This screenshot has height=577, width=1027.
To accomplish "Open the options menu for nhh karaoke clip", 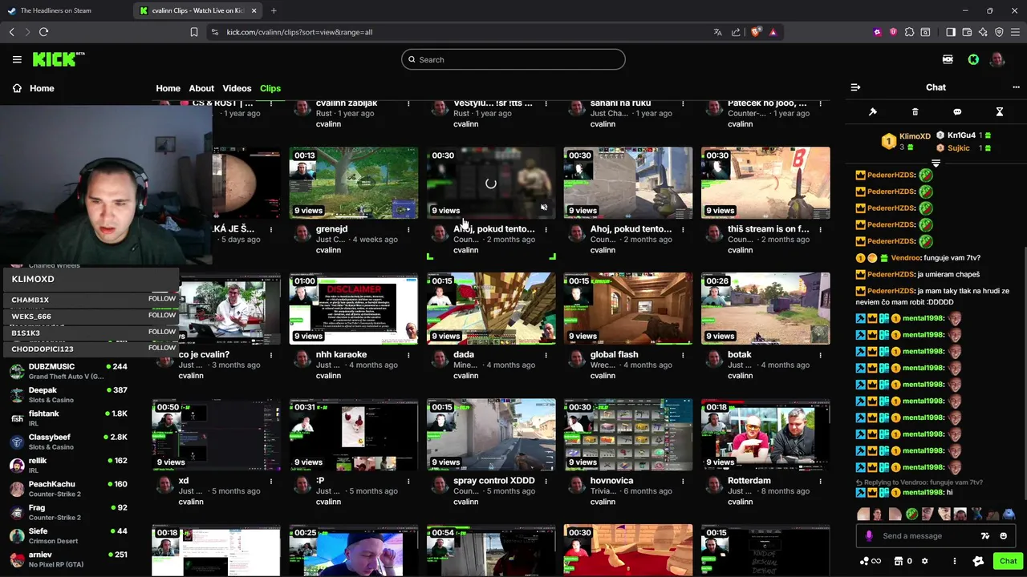I will point(408,355).
